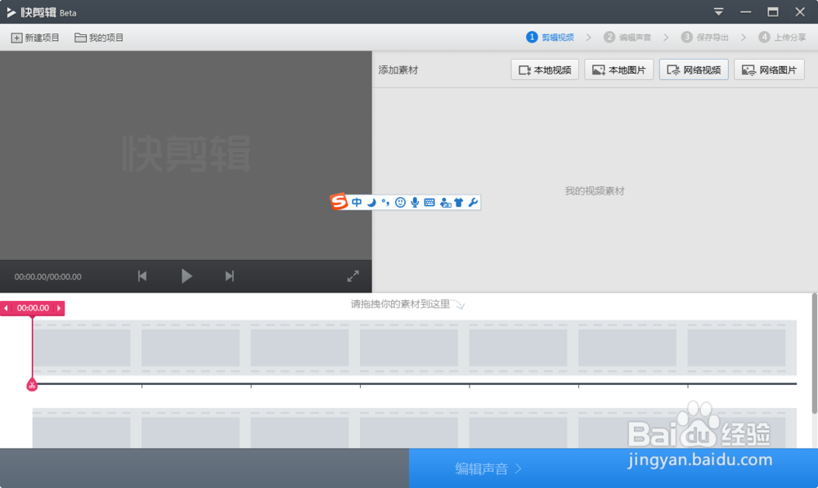818x488 pixels.
Task: Click the 00:00.00 timeline time marker
Action: pyautogui.click(x=33, y=308)
